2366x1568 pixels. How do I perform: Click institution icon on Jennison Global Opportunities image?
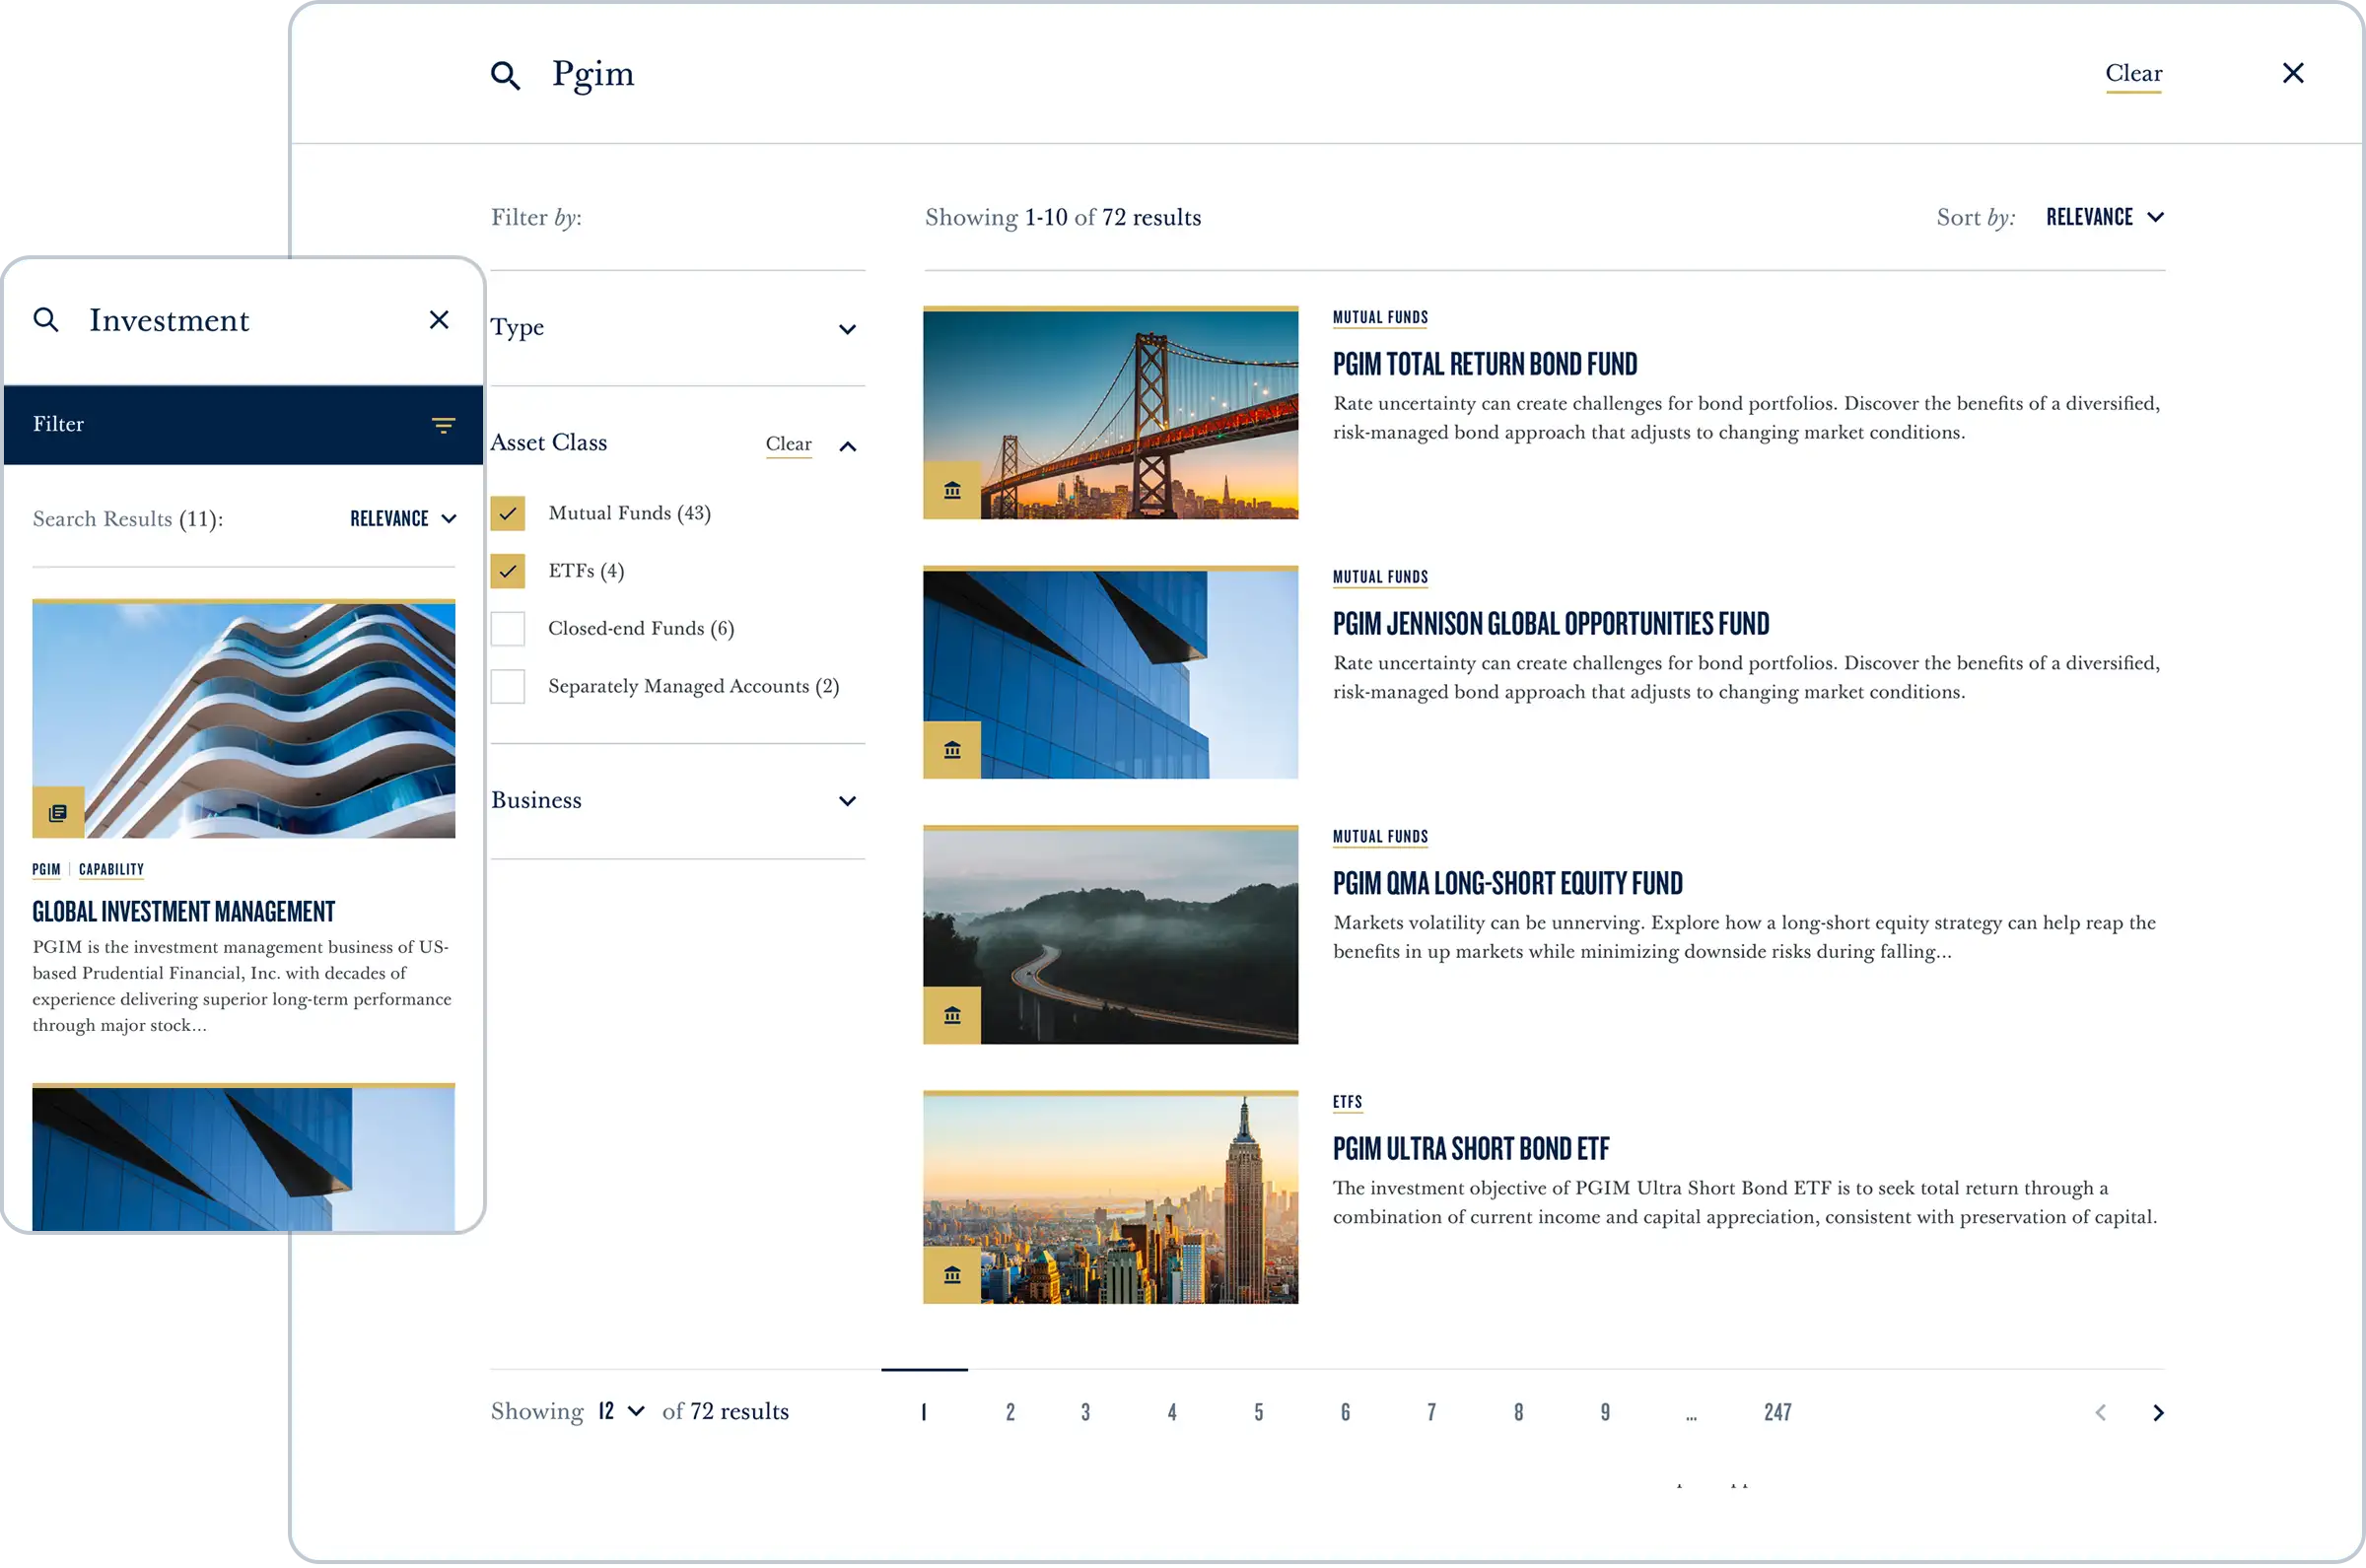click(x=952, y=750)
